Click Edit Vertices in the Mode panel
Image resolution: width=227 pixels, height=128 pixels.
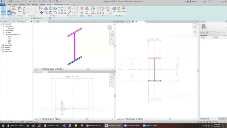click(93, 10)
